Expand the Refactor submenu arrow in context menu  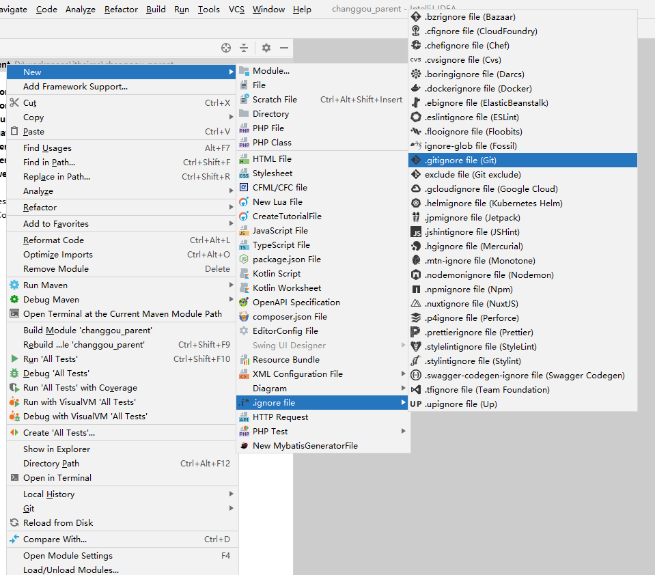(231, 207)
